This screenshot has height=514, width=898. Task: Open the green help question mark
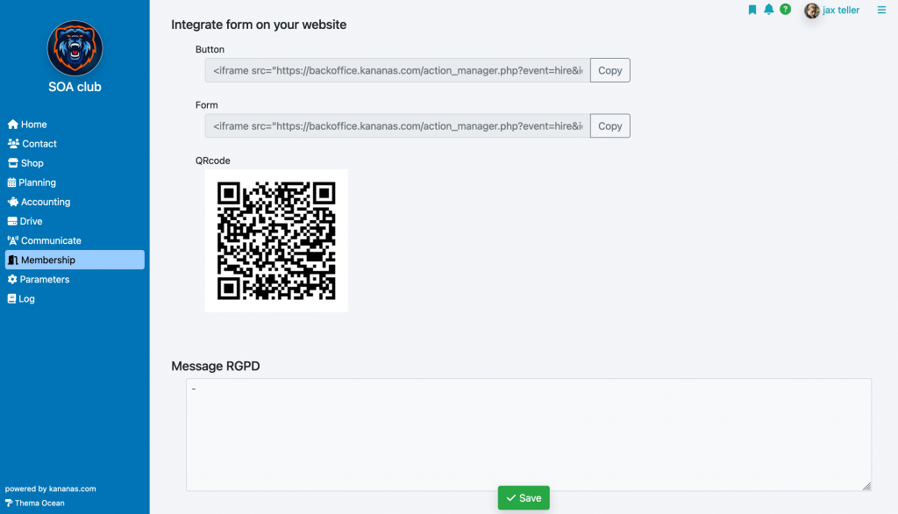click(x=785, y=9)
